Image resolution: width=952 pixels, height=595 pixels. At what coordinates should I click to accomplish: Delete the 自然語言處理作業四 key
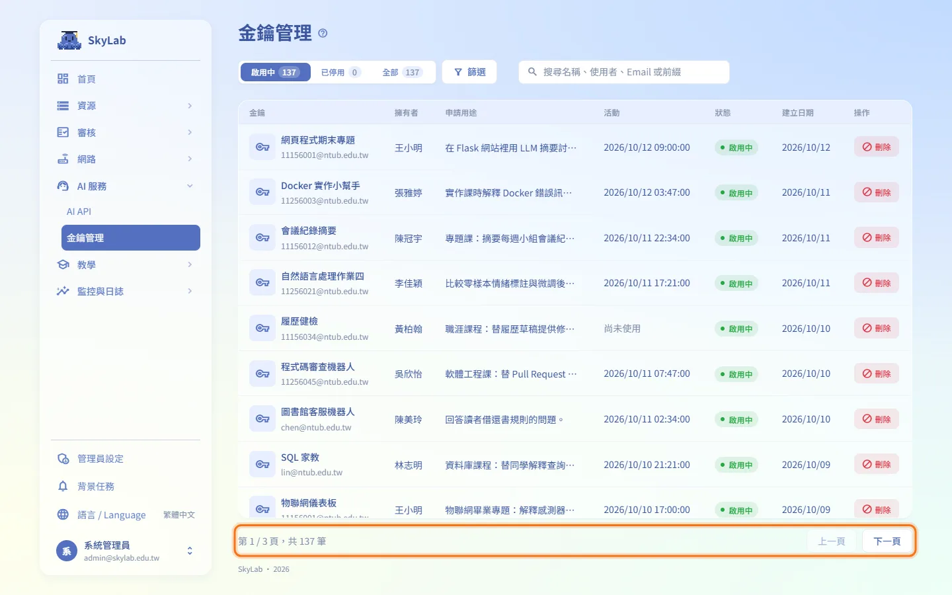click(877, 283)
